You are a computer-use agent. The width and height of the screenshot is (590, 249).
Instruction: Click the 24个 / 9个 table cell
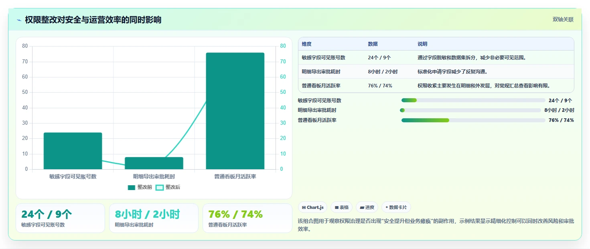pos(379,58)
